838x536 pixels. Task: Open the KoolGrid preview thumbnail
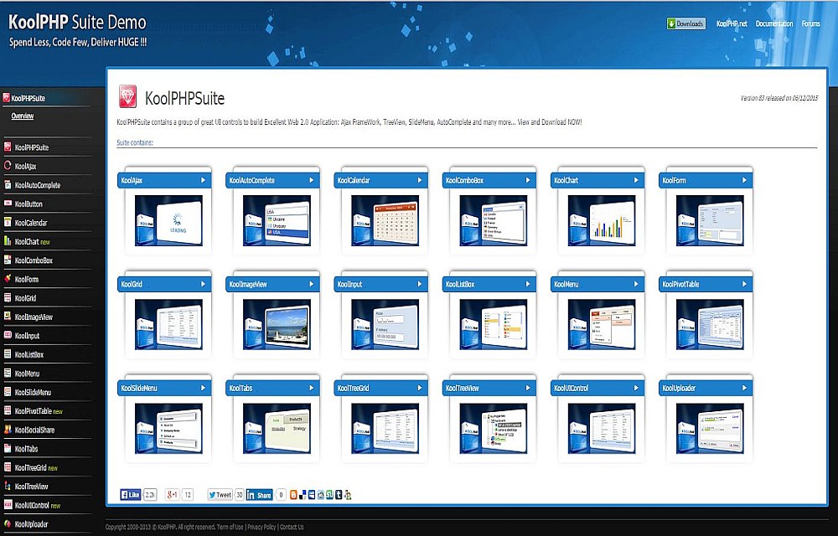tap(168, 324)
